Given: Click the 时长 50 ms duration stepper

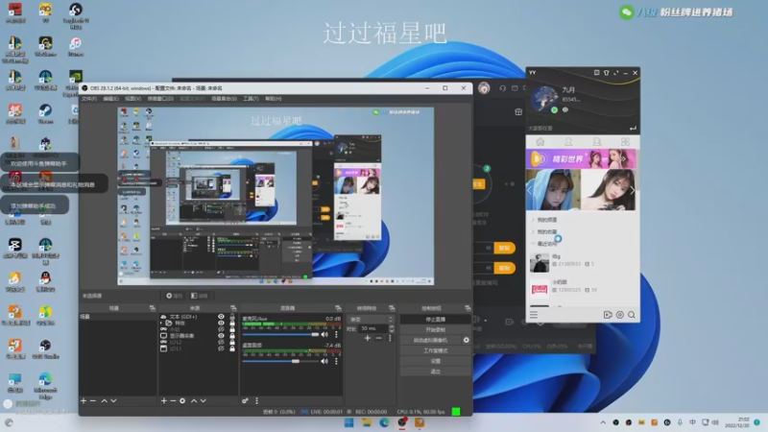Looking at the screenshot, I should coord(391,328).
